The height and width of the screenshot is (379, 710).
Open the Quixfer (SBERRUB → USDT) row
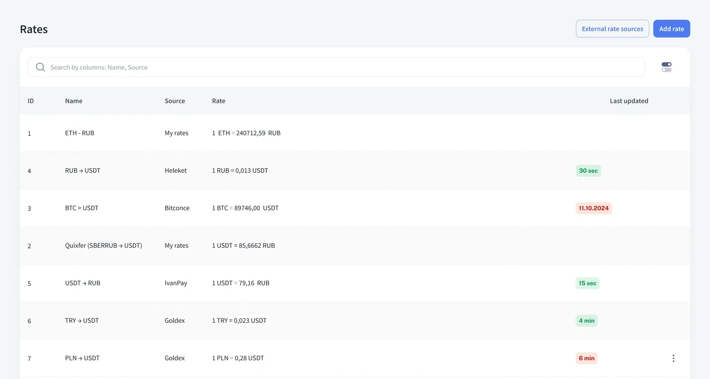tap(355, 246)
